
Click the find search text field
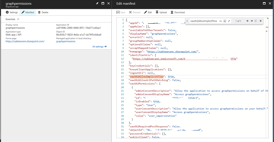tap(204, 21)
